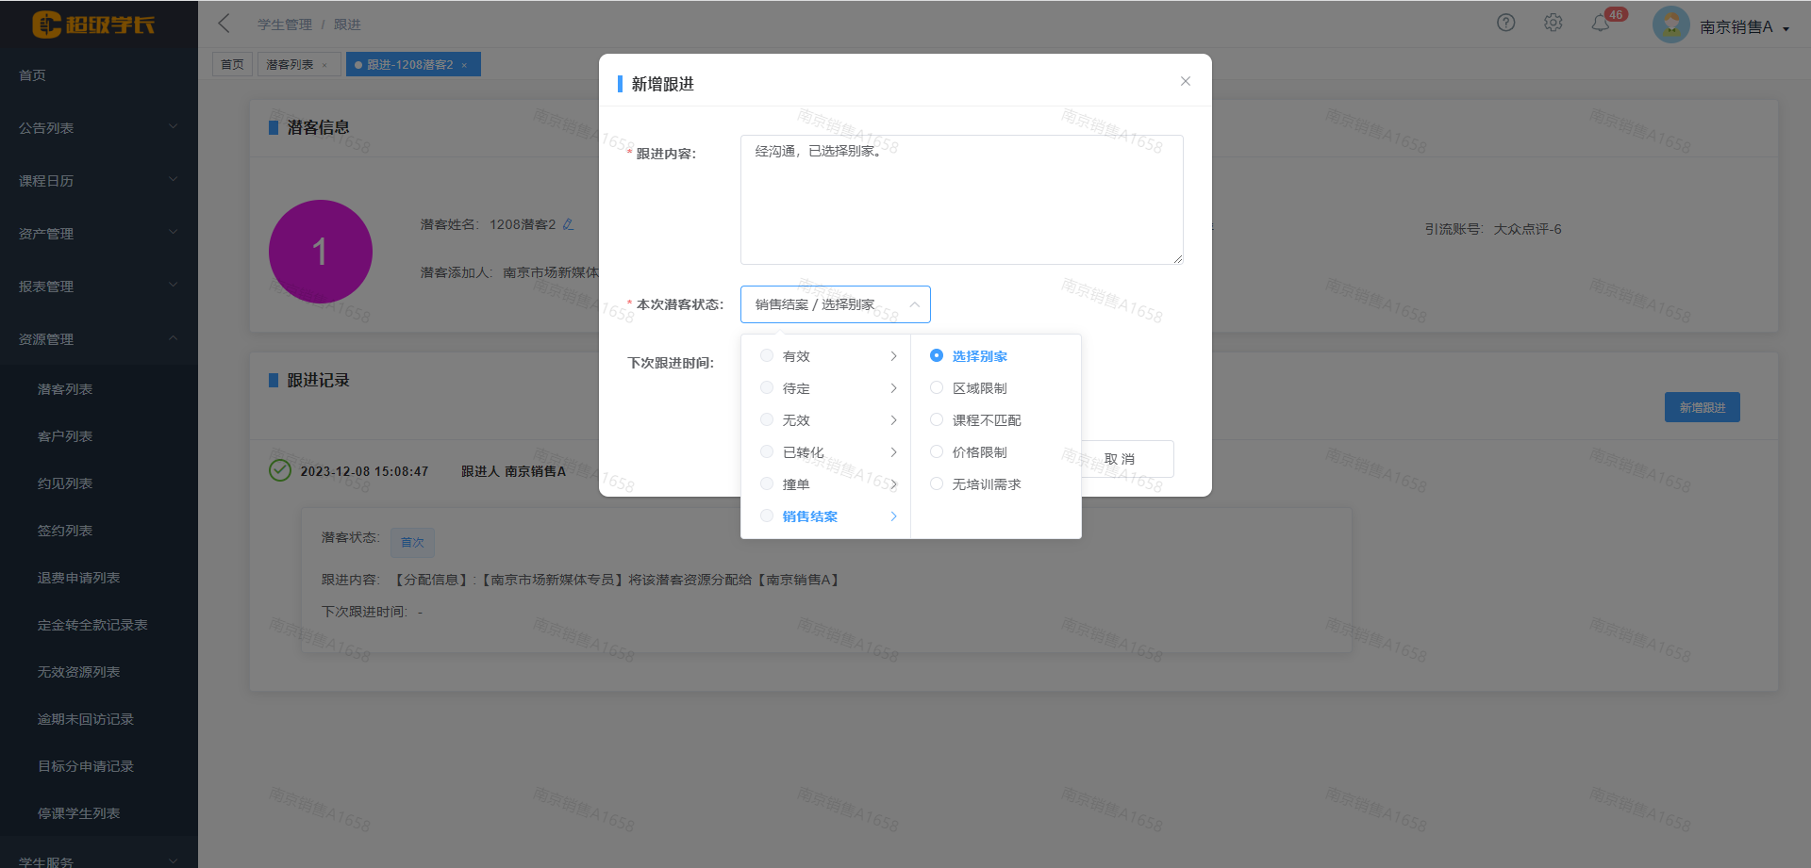This screenshot has width=1811, height=868.
Task: Open 客户列表 in the sidebar
Action: (x=65, y=436)
